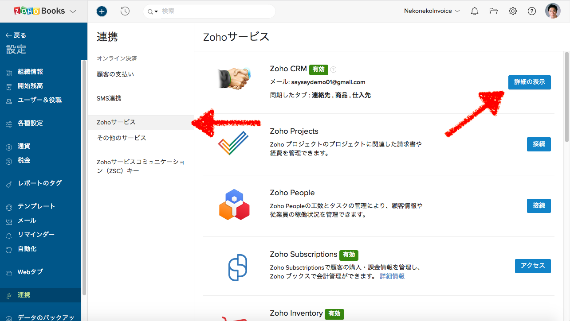Viewport: 570px width, 321px height.
Task: Go back via 戻る link
Action: [16, 35]
